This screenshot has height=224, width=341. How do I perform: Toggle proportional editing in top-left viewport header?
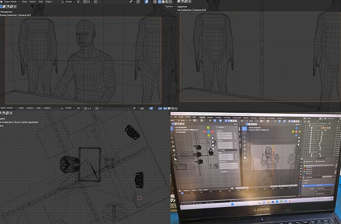point(95,1)
